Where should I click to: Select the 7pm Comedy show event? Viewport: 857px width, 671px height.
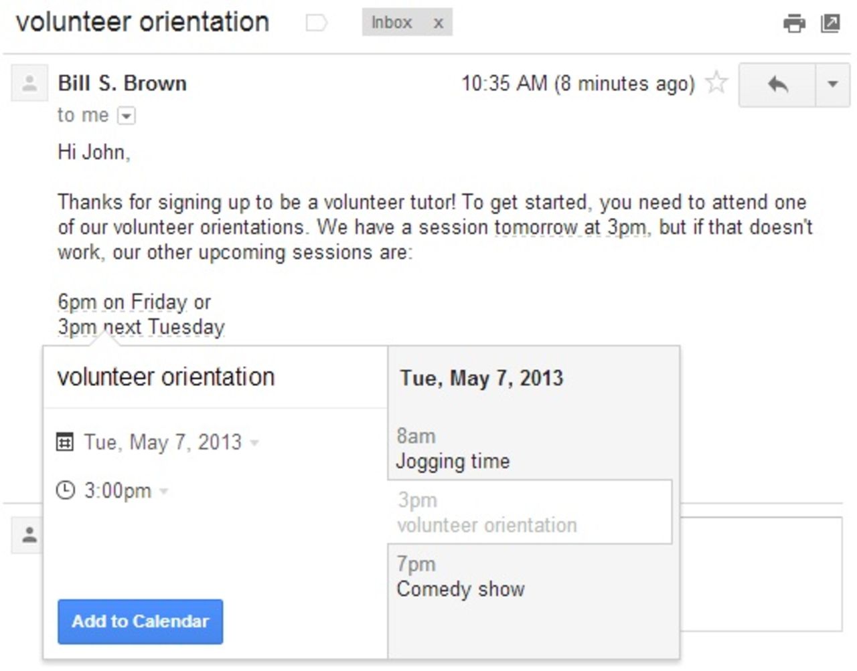[x=530, y=575]
